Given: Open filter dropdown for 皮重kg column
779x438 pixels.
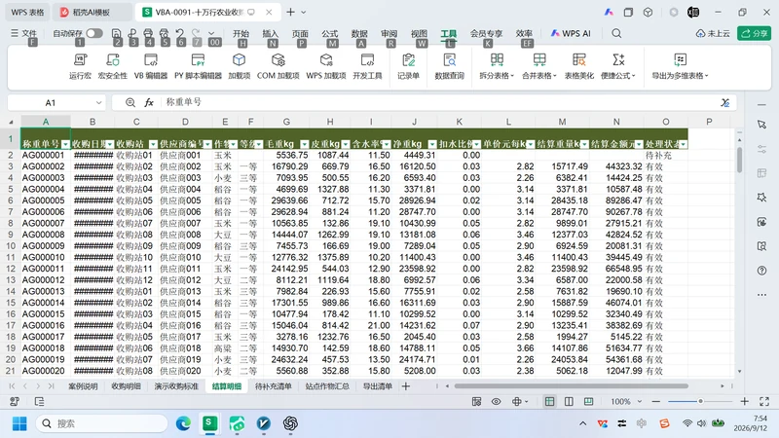Looking at the screenshot, I should pyautogui.click(x=346, y=144).
